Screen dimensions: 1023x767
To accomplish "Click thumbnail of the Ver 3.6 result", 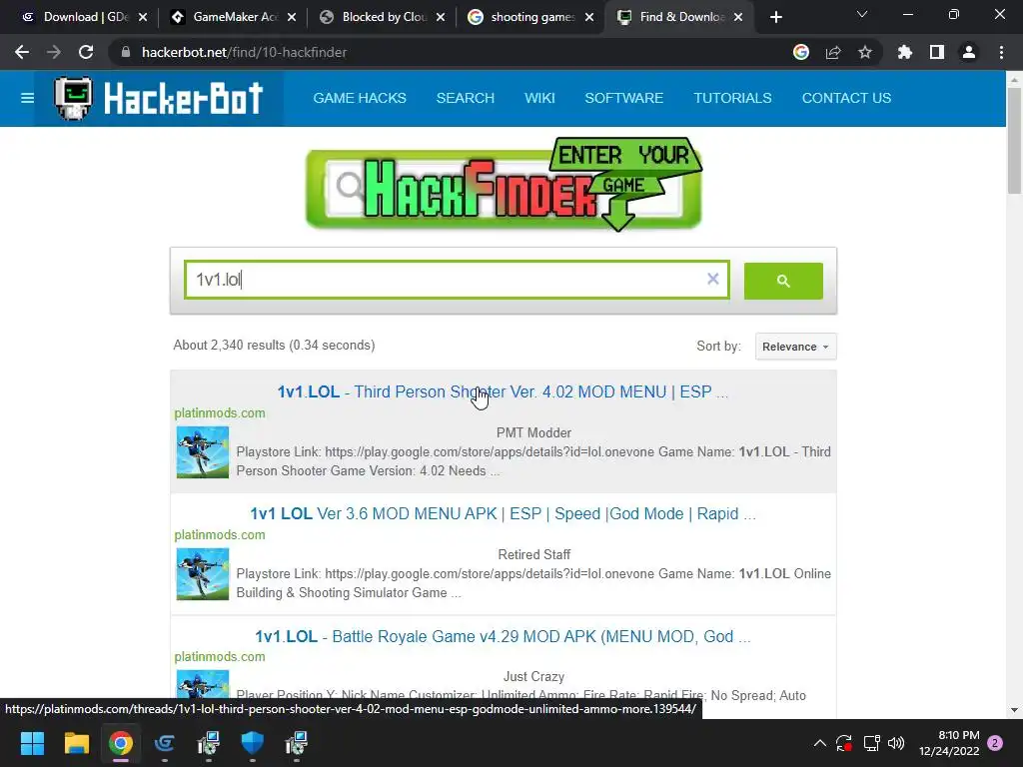I will click(x=202, y=574).
